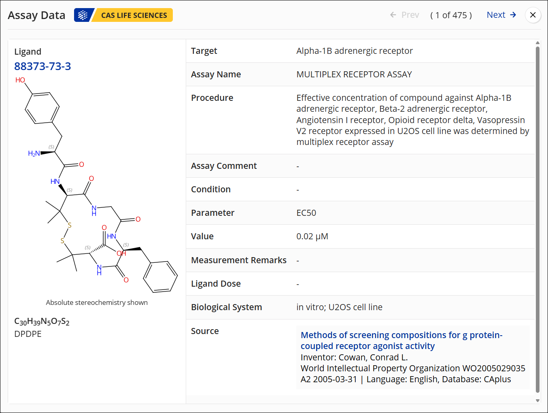The image size is (548, 413).
Task: Click the 'DPDPE' ligand name
Action: [28, 334]
